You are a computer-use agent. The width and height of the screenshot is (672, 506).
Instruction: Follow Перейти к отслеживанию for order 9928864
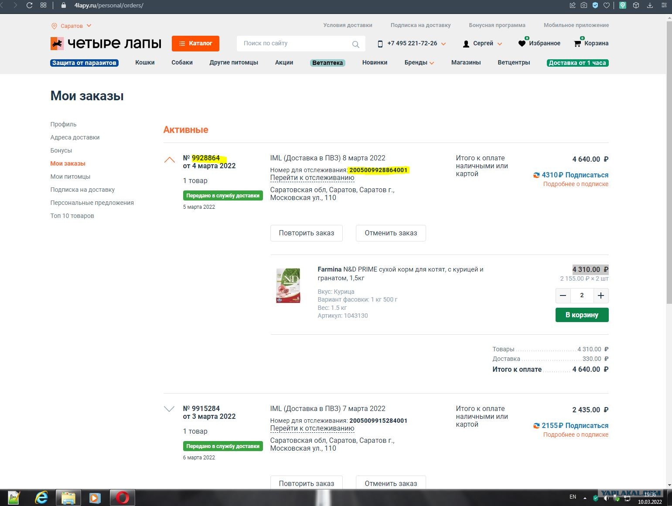pyautogui.click(x=312, y=178)
